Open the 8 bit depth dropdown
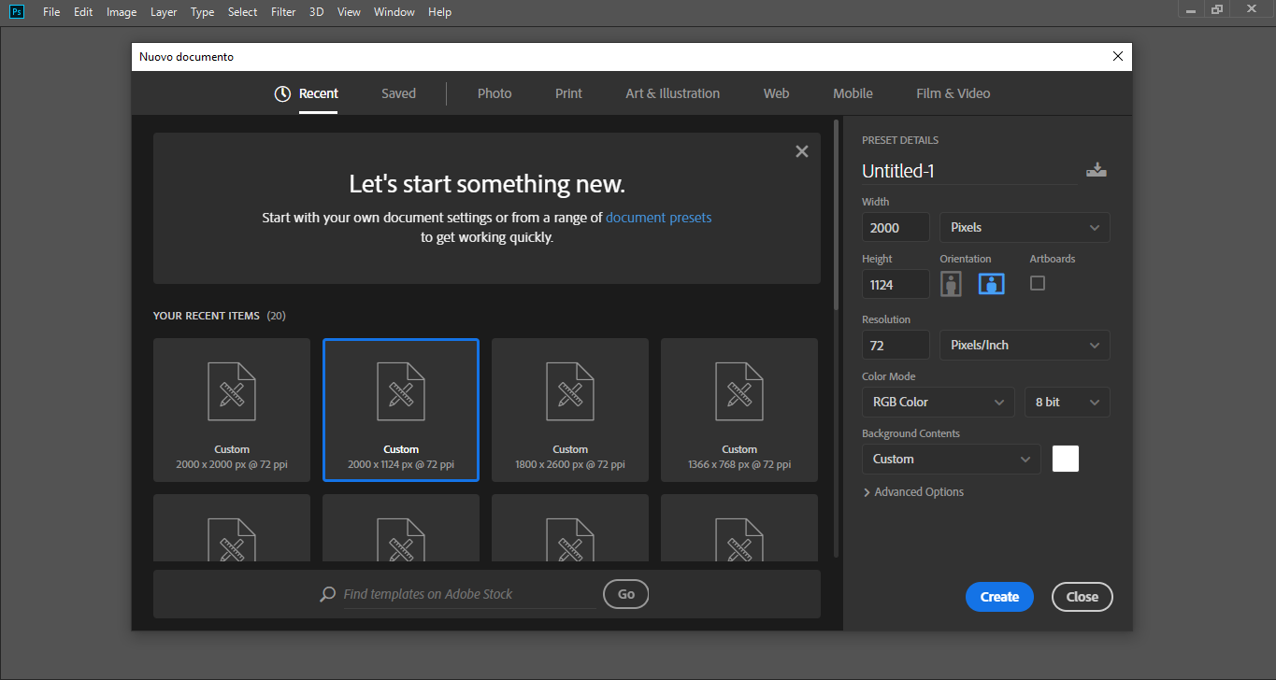1276x680 pixels. [1067, 402]
